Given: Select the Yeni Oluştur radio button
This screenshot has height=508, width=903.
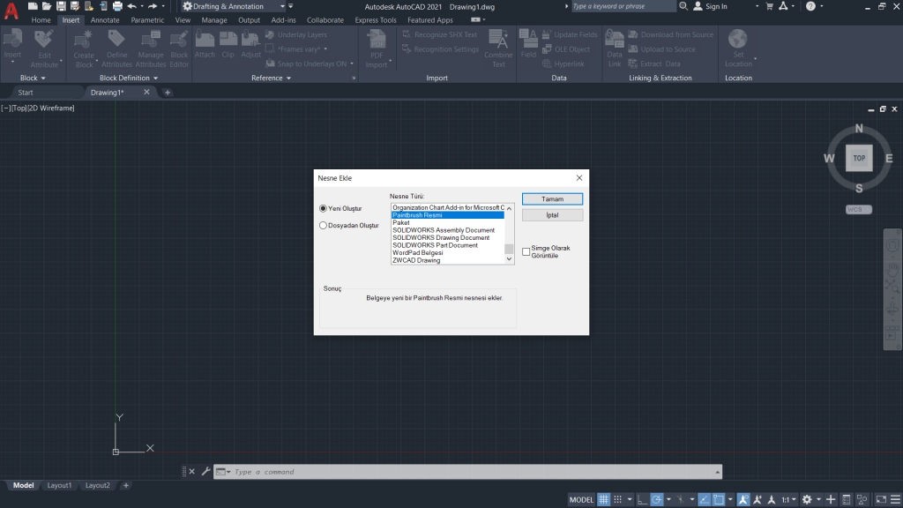Looking at the screenshot, I should (x=324, y=208).
